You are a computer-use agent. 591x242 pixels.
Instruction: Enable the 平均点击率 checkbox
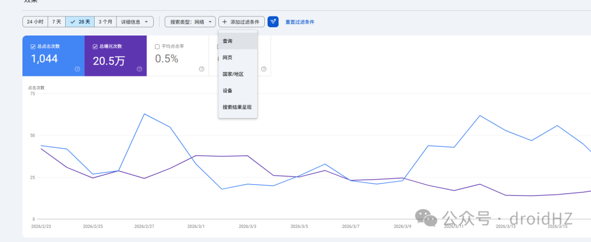(157, 46)
